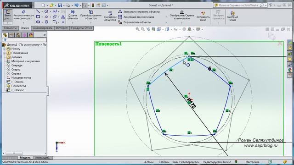Open the Rectangle tool dropdown arrow
The height and width of the screenshot is (165, 294).
[x=42, y=17]
